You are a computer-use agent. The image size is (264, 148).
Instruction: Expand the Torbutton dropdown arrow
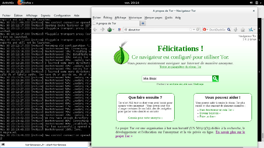[x=114, y=30]
